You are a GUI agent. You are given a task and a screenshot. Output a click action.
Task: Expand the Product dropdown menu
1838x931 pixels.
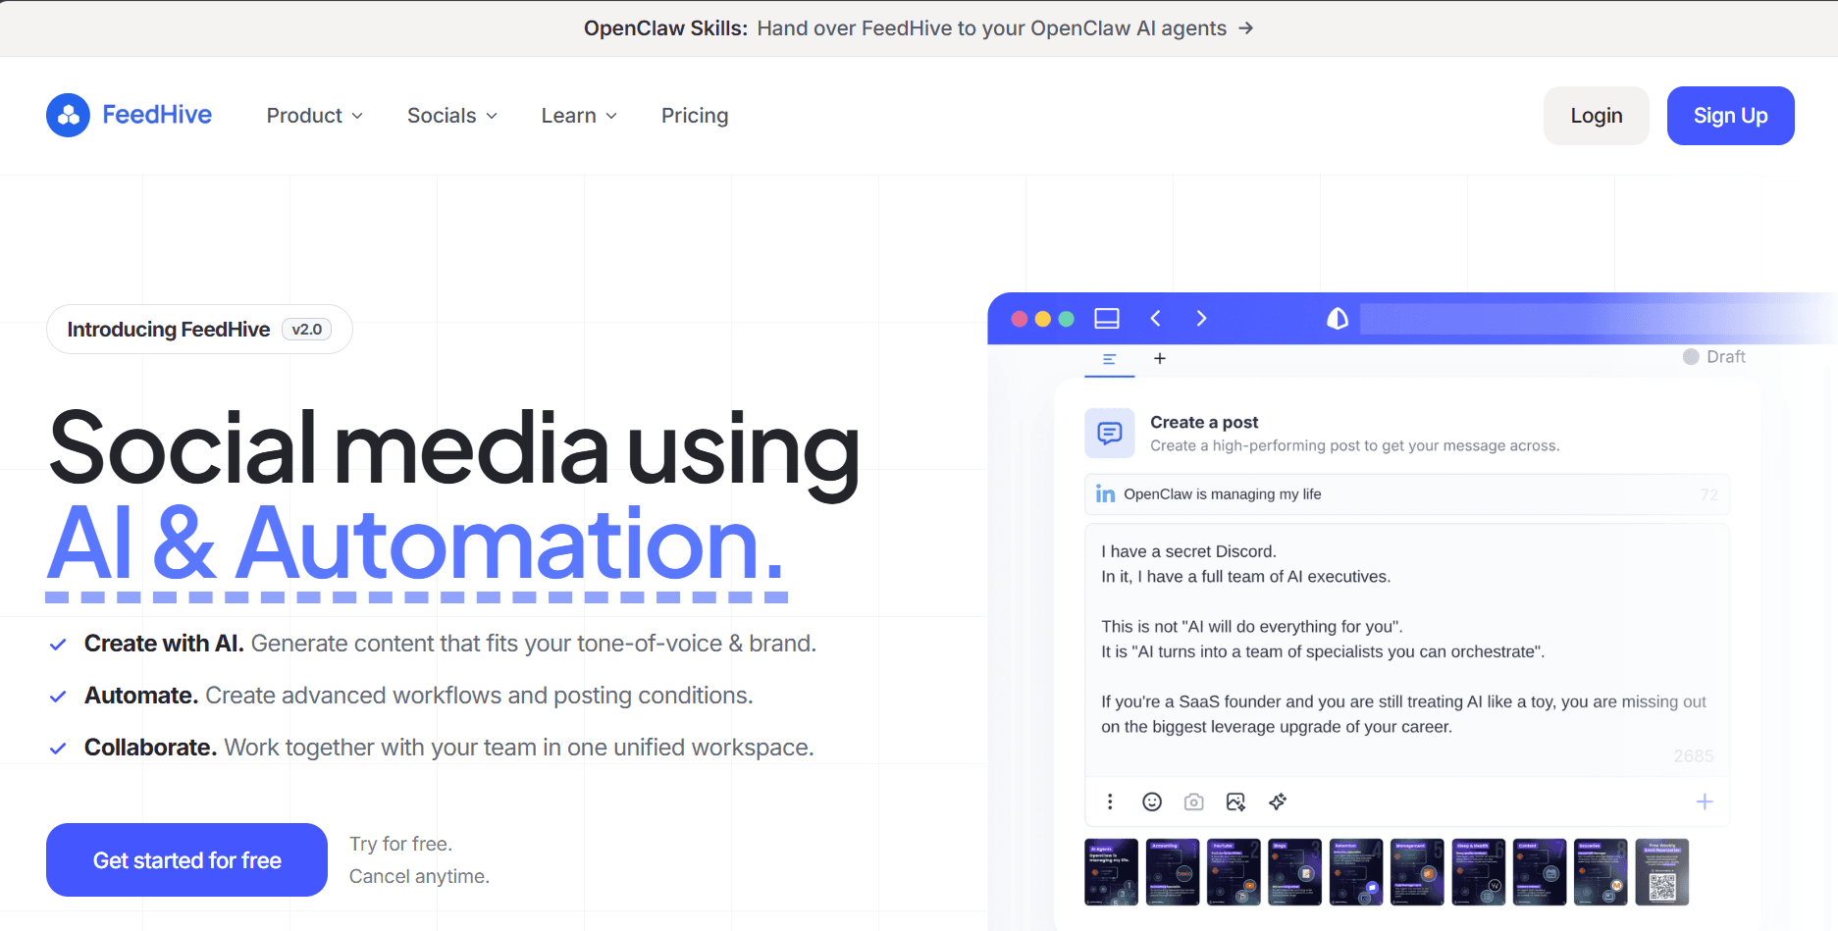click(315, 116)
